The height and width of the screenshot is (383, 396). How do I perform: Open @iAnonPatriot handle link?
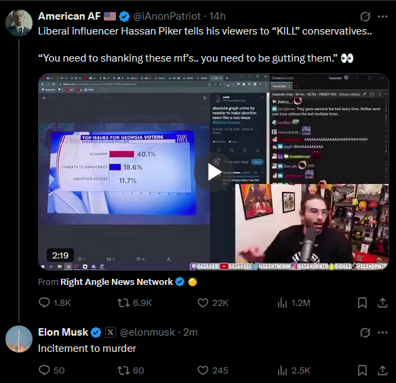click(x=167, y=16)
